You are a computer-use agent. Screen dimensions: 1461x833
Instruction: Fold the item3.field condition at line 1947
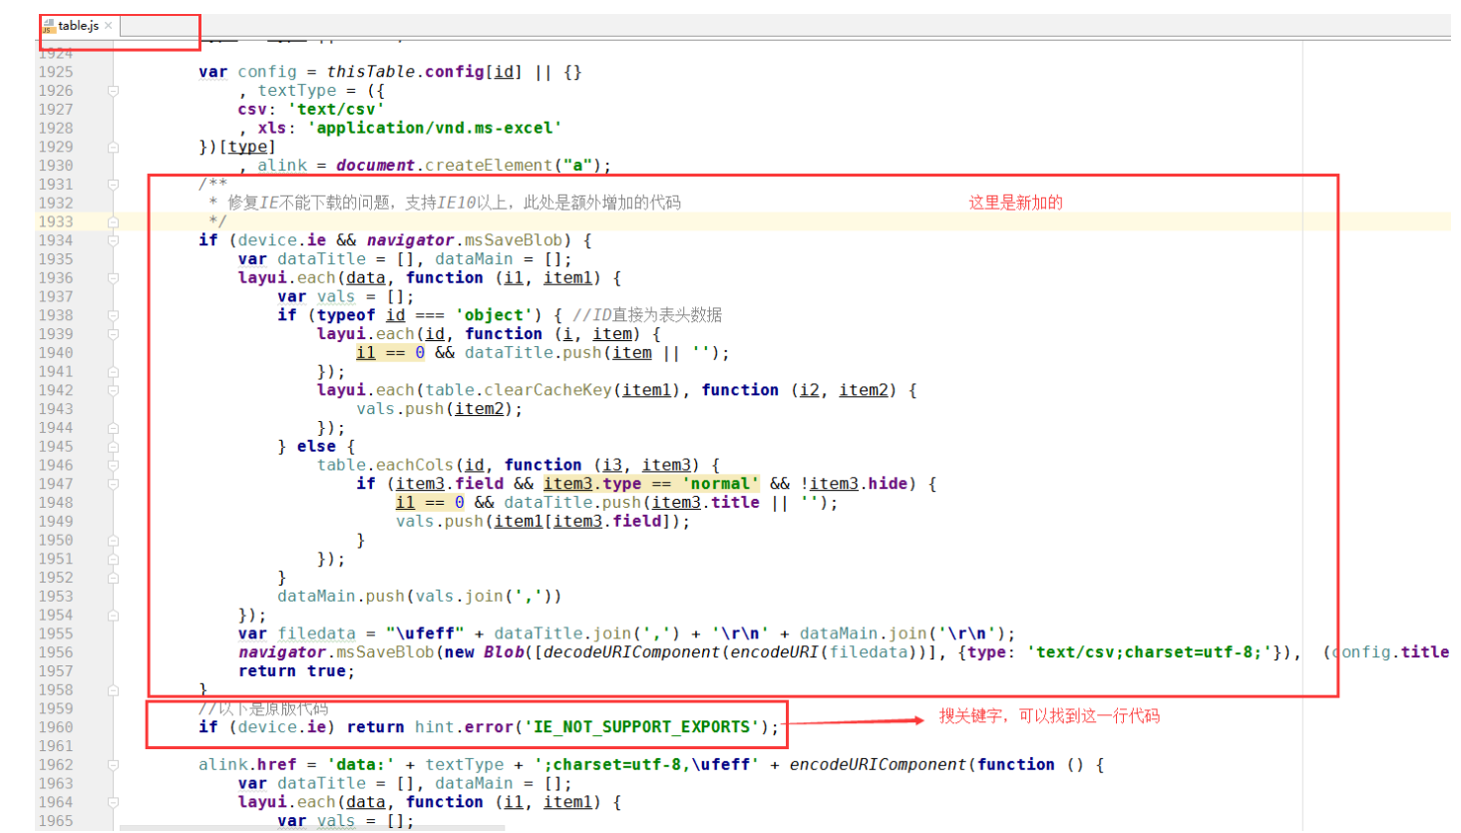[x=113, y=484]
